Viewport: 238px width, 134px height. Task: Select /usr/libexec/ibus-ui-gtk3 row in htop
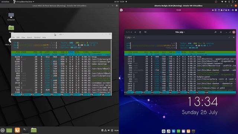pos(180,88)
